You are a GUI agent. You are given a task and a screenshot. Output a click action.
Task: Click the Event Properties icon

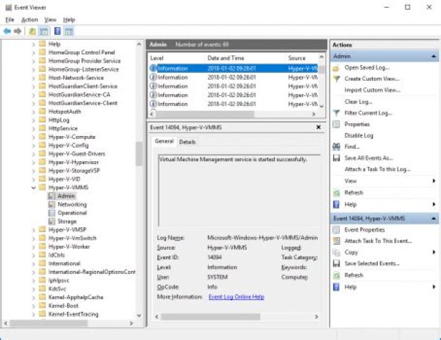(336, 230)
